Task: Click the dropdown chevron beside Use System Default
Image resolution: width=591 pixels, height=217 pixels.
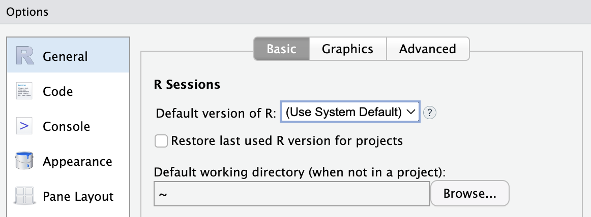Action: (x=411, y=112)
